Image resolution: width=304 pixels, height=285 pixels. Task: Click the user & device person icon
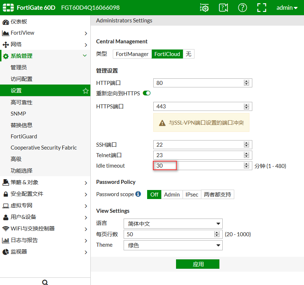6,217
